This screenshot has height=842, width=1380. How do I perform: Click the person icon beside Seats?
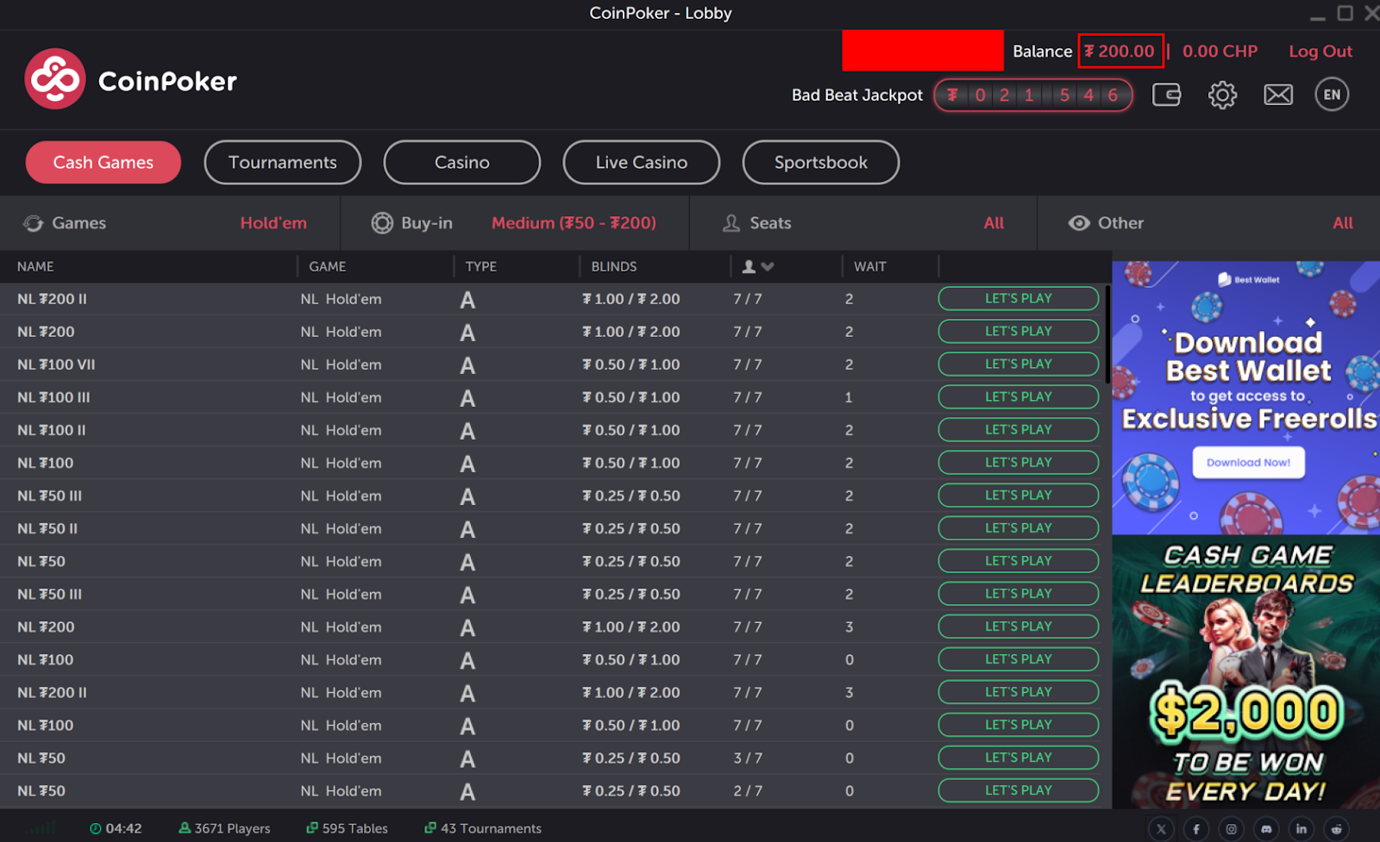pyautogui.click(x=731, y=223)
